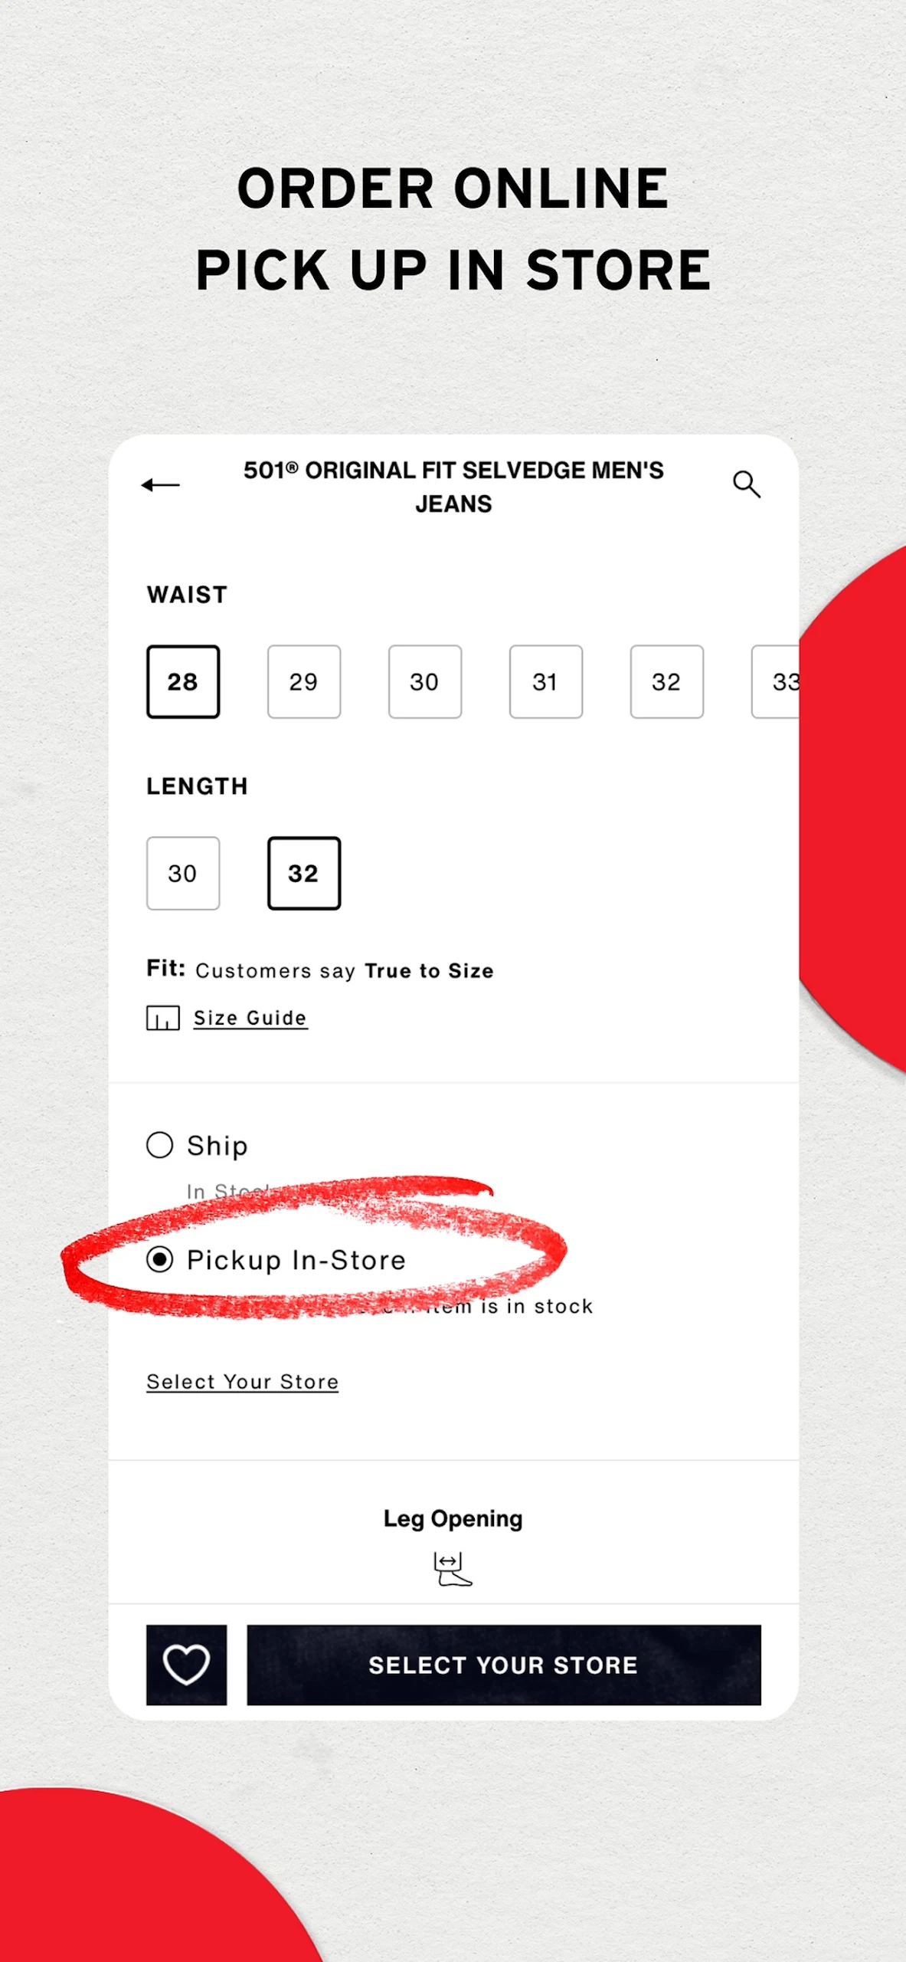The width and height of the screenshot is (906, 1962).
Task: Open the Size Guide link
Action: pos(250,1018)
